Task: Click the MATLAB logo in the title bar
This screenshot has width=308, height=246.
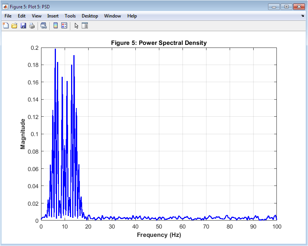Action: pyautogui.click(x=6, y=6)
